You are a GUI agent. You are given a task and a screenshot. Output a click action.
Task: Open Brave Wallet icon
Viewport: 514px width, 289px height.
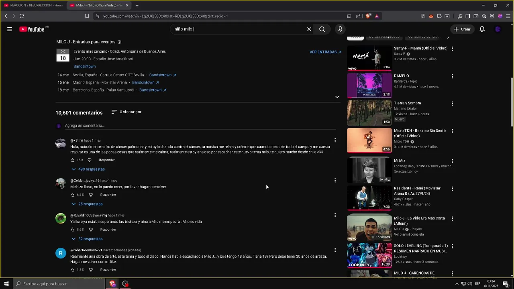[x=476, y=16]
